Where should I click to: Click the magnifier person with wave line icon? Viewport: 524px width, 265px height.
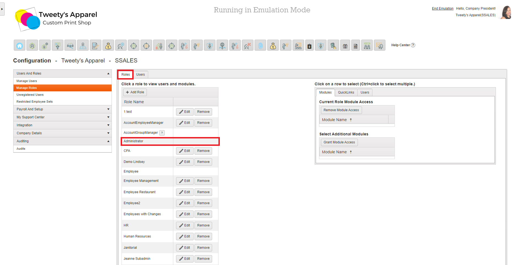tap(222, 45)
